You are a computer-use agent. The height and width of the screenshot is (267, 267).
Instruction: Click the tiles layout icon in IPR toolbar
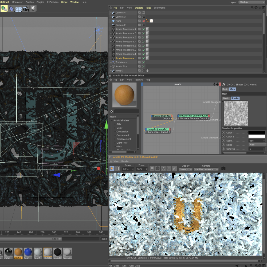click(163, 168)
